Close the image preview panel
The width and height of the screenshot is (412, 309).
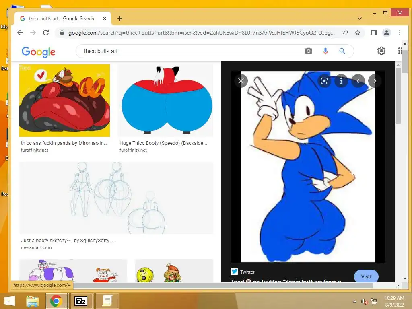(241, 80)
